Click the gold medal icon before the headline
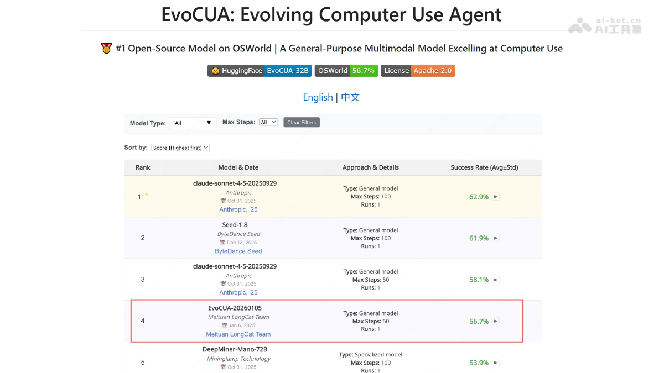 pyautogui.click(x=106, y=48)
